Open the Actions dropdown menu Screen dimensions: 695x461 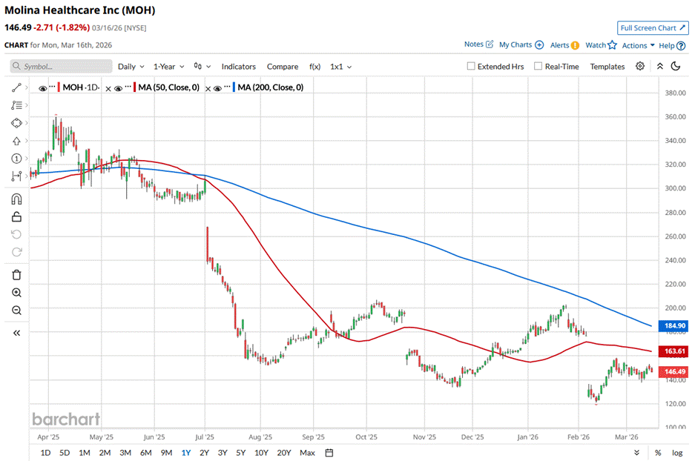pyautogui.click(x=638, y=45)
